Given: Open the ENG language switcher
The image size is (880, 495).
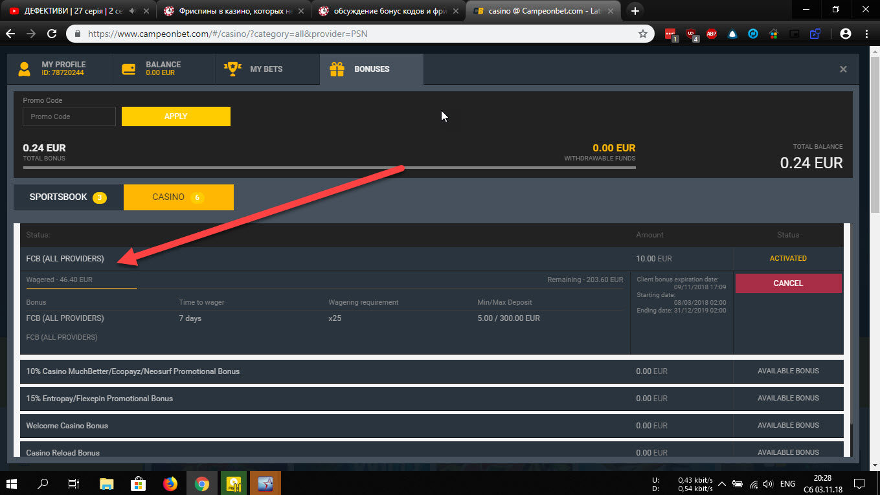Looking at the screenshot, I should (787, 483).
